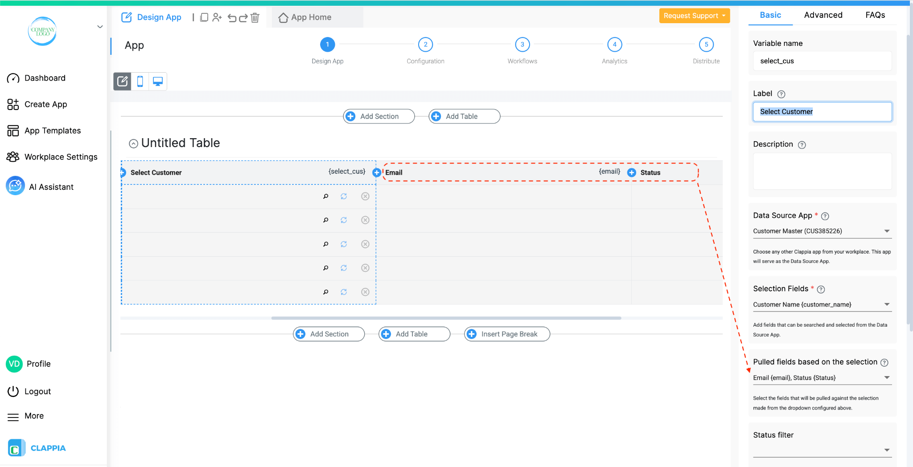Switch to the Advanced tab
Image resolution: width=913 pixels, height=467 pixels.
pos(823,15)
